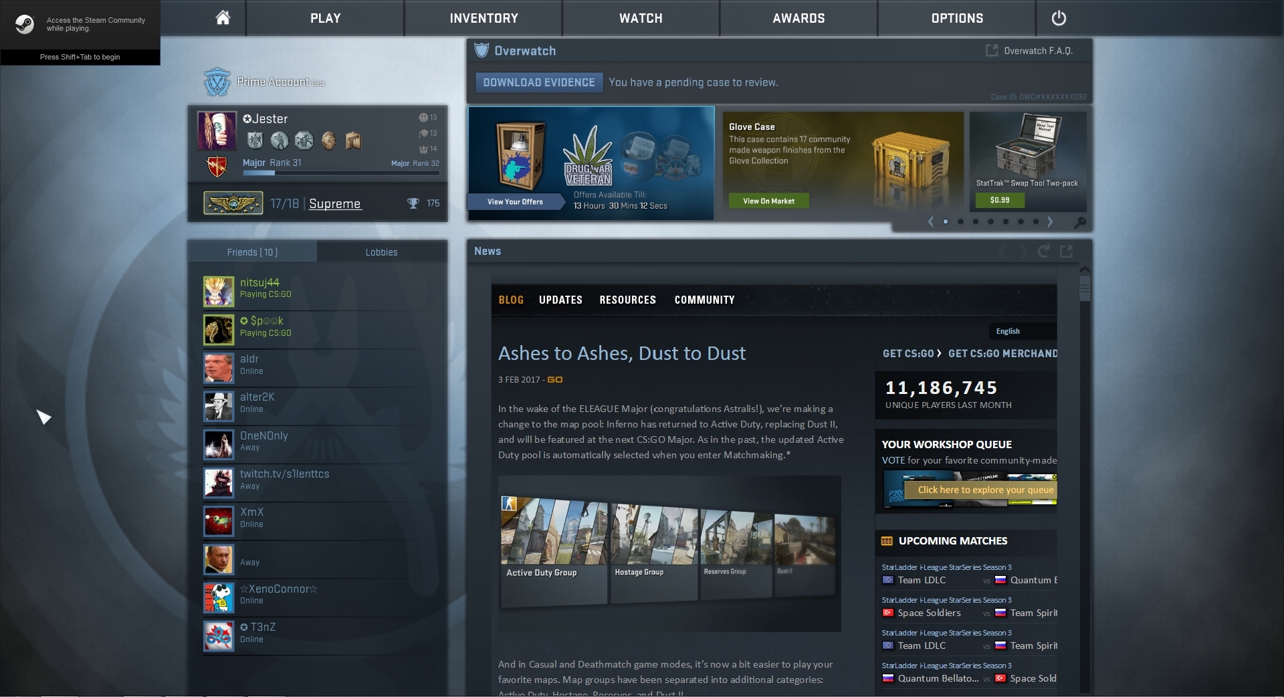Click the key icon beside the store carousel
The height and width of the screenshot is (697, 1284).
pyautogui.click(x=1079, y=222)
